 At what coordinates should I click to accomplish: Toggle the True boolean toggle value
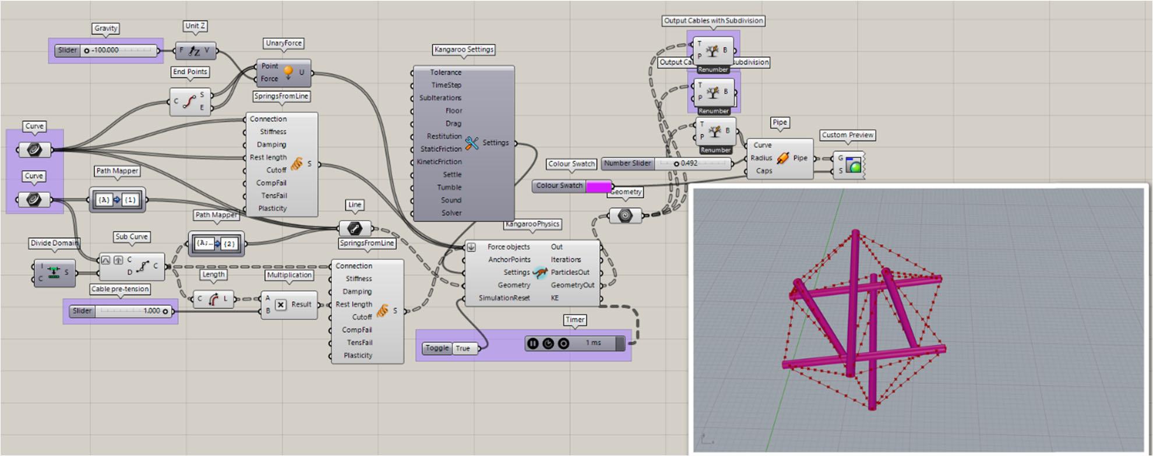[x=464, y=348]
